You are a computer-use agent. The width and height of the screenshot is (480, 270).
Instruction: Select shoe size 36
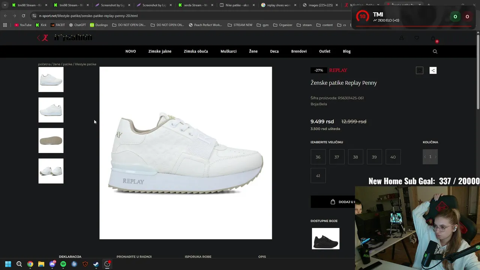(318, 157)
